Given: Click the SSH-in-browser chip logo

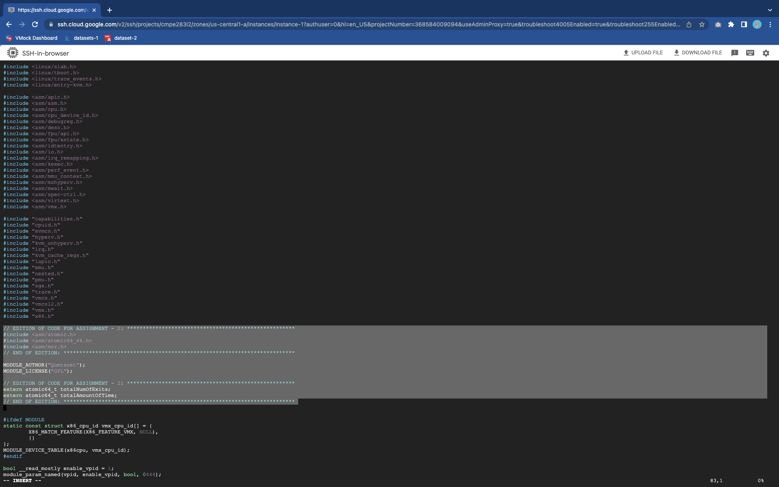Looking at the screenshot, I should click(x=13, y=52).
